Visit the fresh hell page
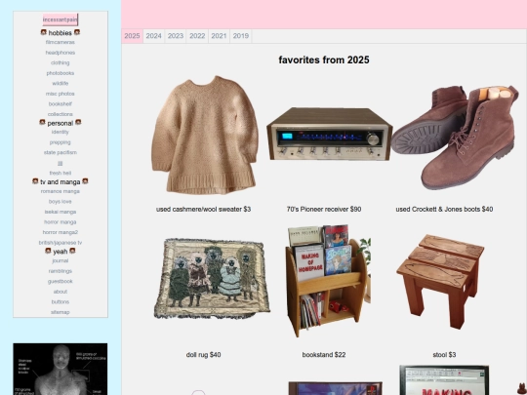527x395 pixels. [x=61, y=174]
